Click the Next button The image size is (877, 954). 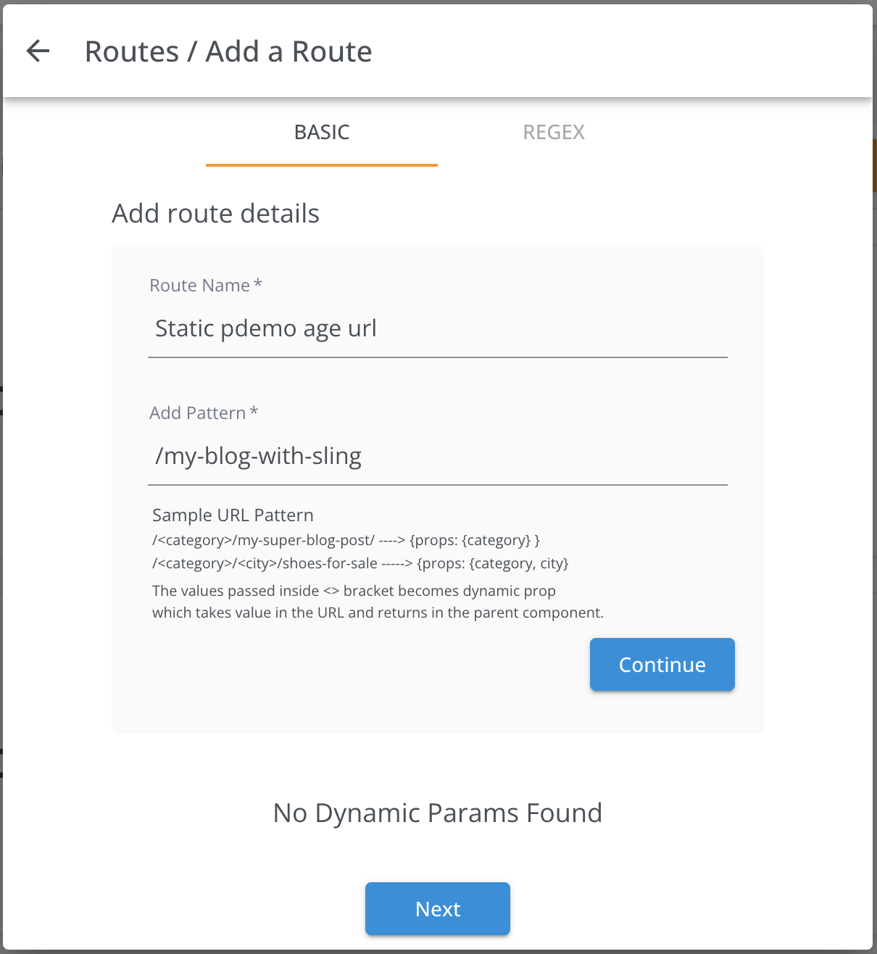[x=438, y=909]
